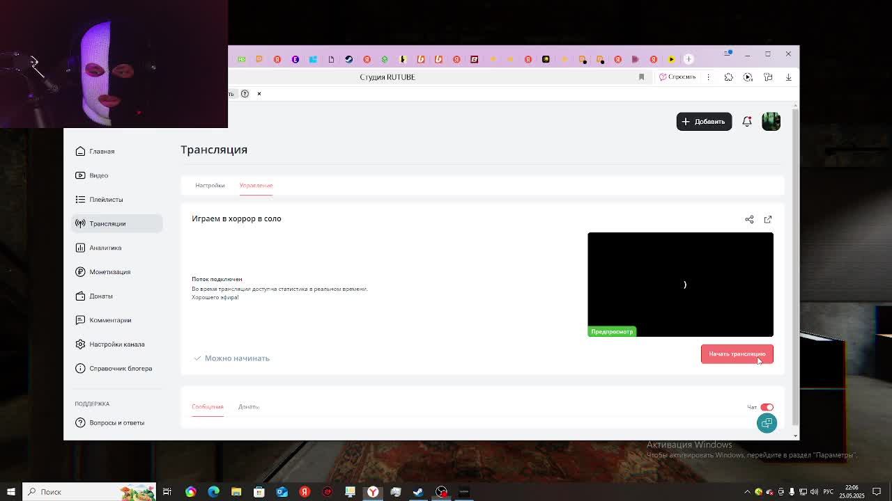Switch to the Управление tab
This screenshot has height=501, width=892.
click(256, 185)
